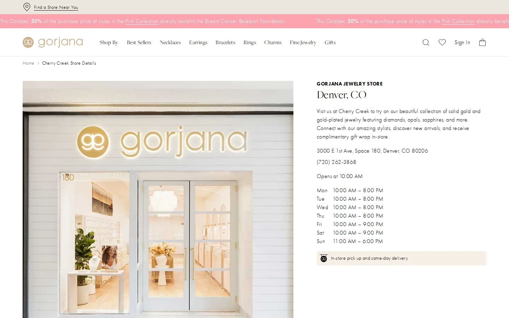Call the phone number (720) 262-3868
The image size is (509, 318).
[337, 162]
